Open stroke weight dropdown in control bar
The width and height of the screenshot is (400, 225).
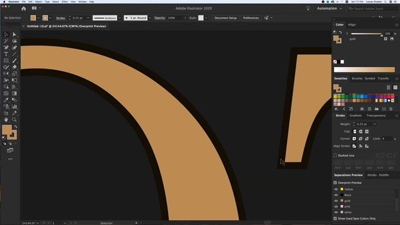point(88,18)
